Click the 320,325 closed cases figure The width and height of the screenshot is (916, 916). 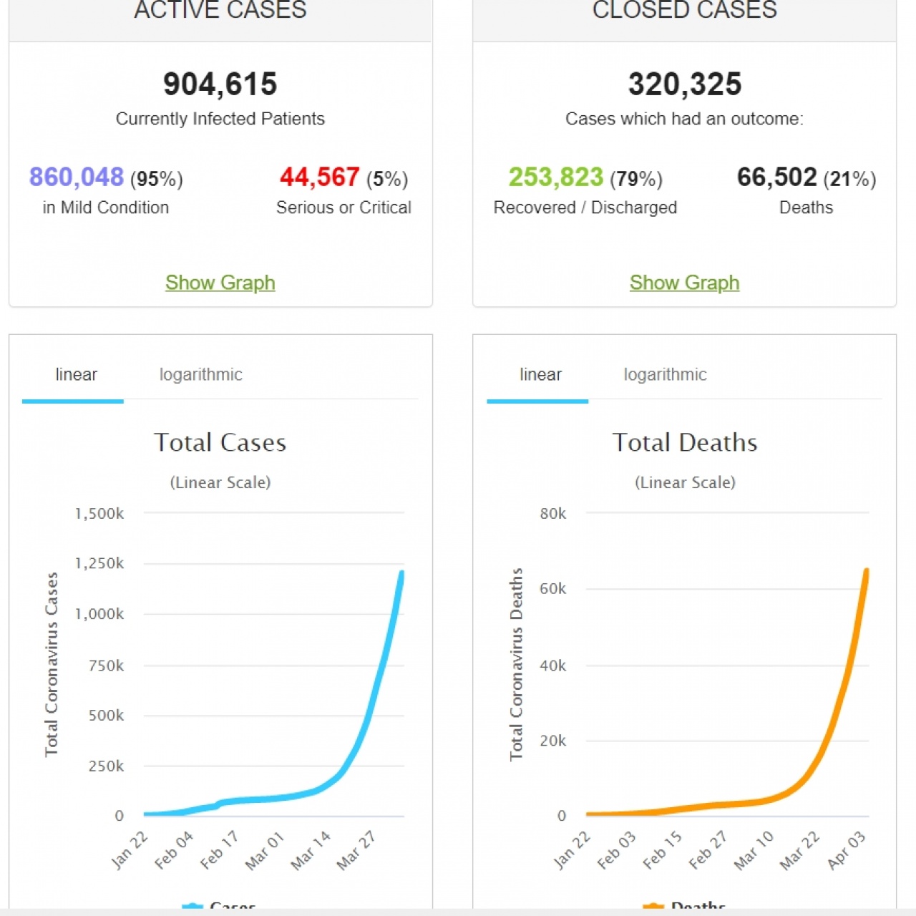684,84
